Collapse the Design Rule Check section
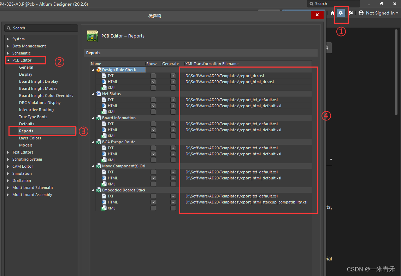The height and width of the screenshot is (276, 401). click(x=93, y=70)
